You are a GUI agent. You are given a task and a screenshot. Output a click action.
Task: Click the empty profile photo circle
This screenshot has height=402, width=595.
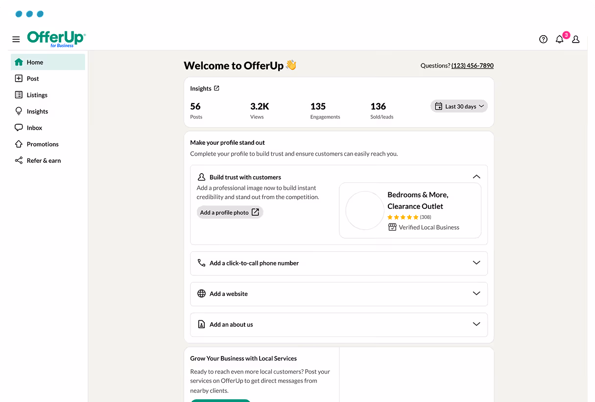click(365, 210)
